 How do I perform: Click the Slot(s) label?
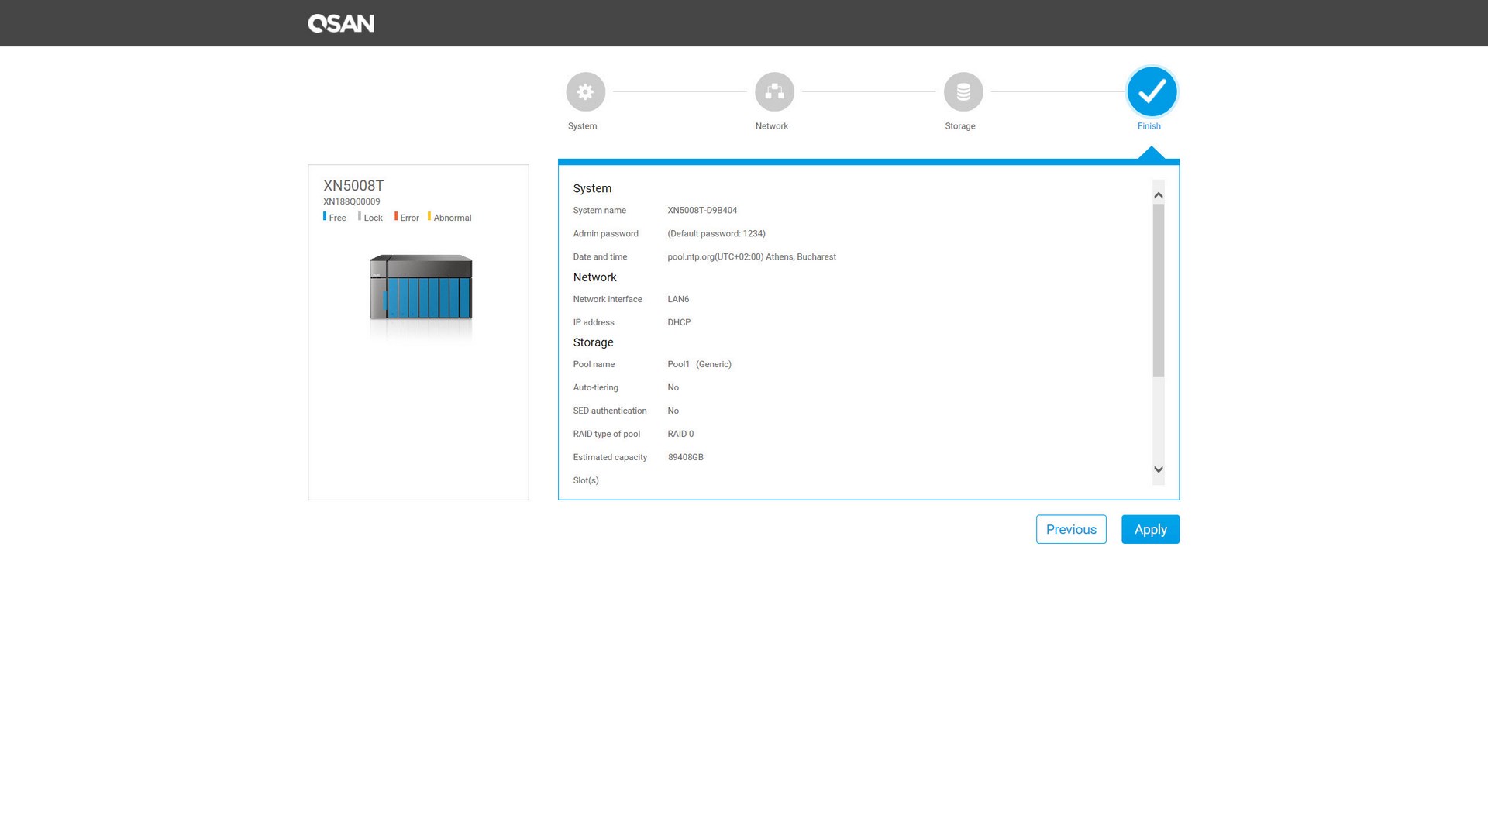(586, 480)
